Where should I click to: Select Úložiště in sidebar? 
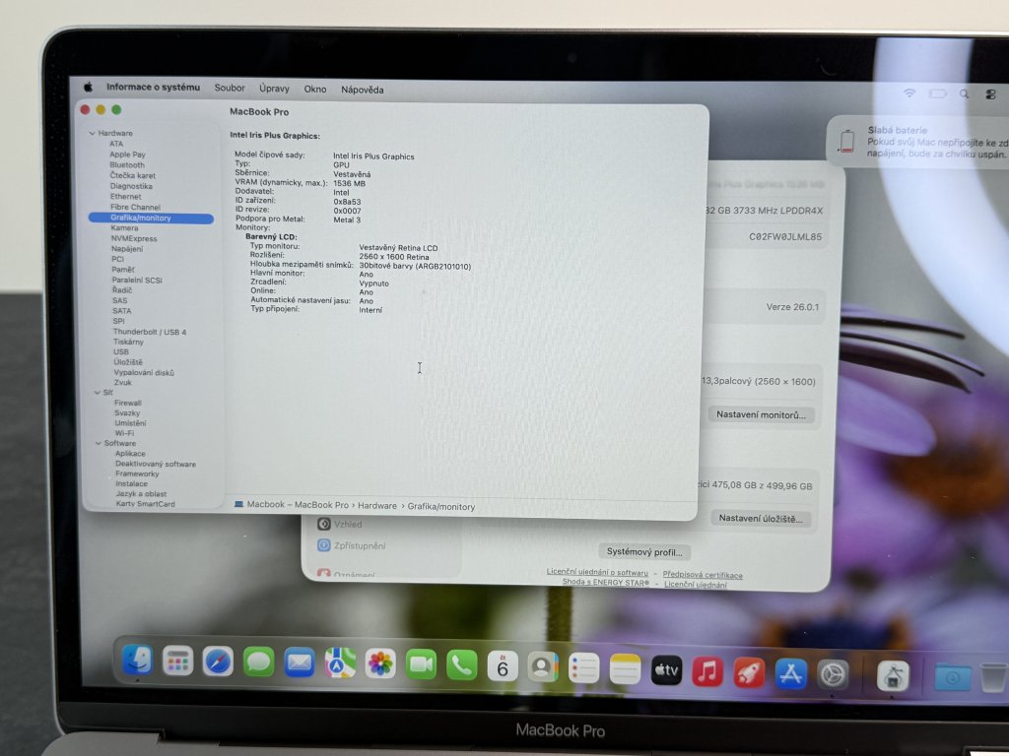[x=128, y=362]
